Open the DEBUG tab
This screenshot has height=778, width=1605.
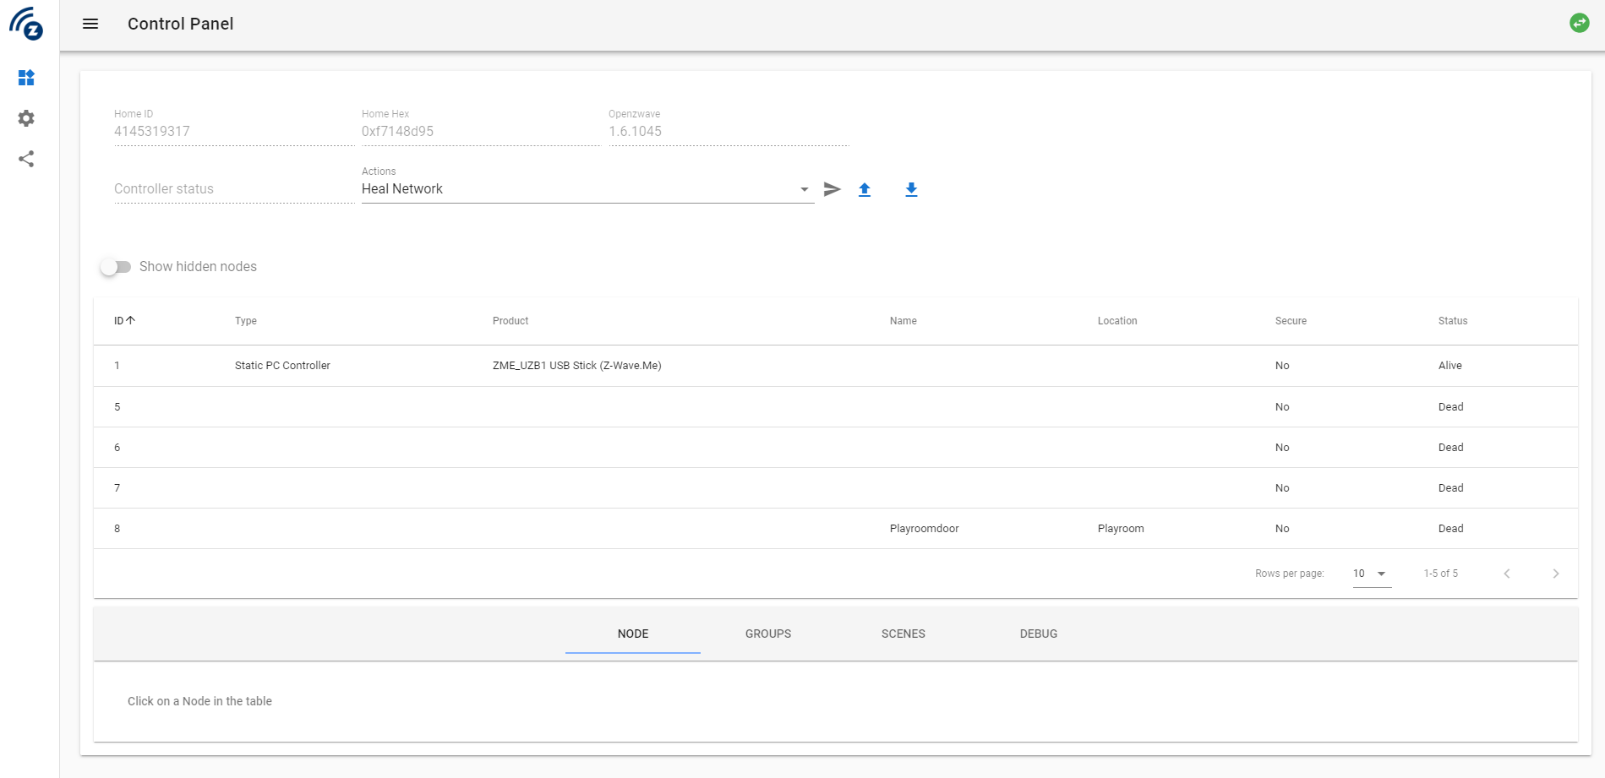click(x=1039, y=634)
